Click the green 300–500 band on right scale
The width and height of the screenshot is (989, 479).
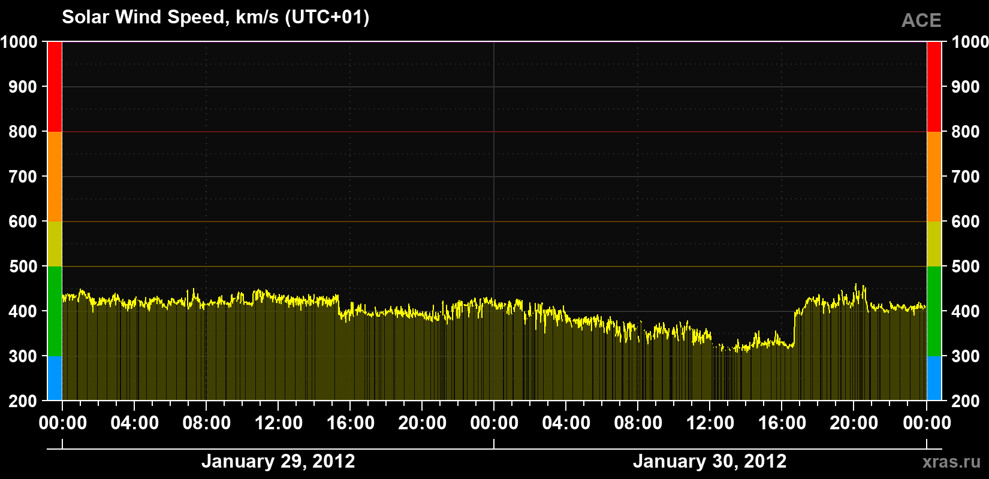[x=934, y=311]
